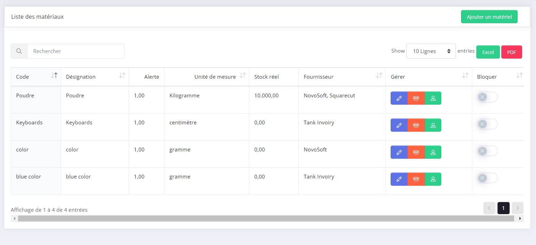Open the 10 Lignes entries dropdown
Screen dimensions: 536x245
pos(431,51)
